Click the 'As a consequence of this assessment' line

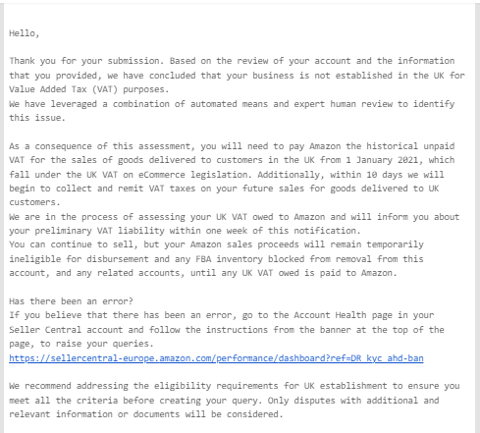(x=232, y=146)
